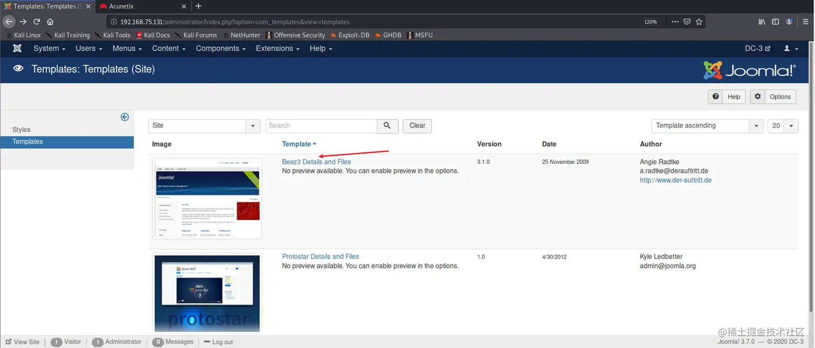Open the Kali Docs bookmark

coord(153,35)
